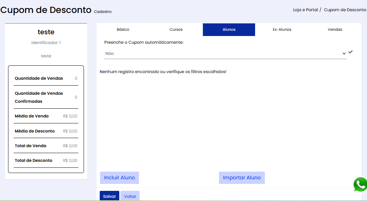The width and height of the screenshot is (367, 201).
Task: Select the Alunos tab
Action: [229, 30]
